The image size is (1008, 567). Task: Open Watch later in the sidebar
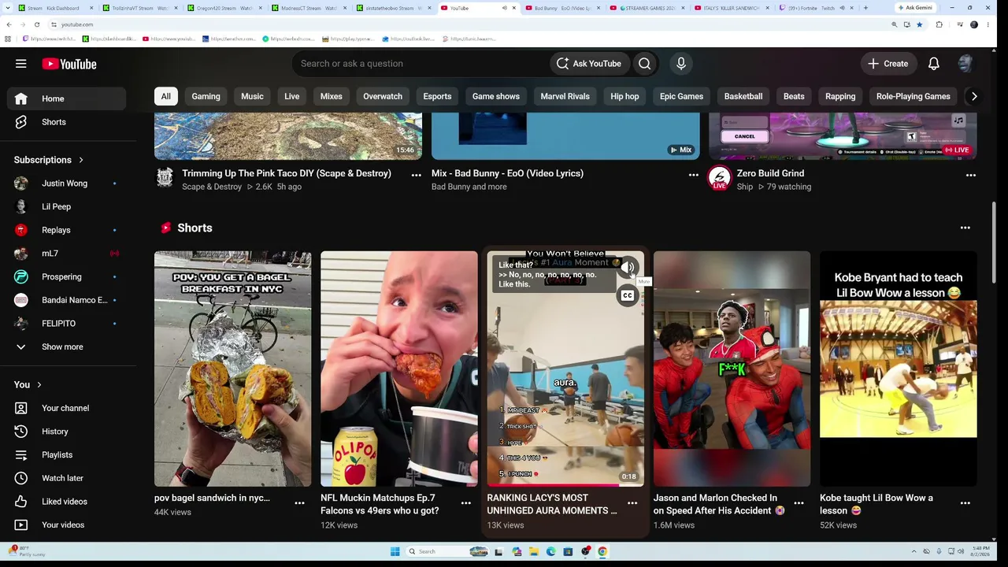click(x=67, y=478)
